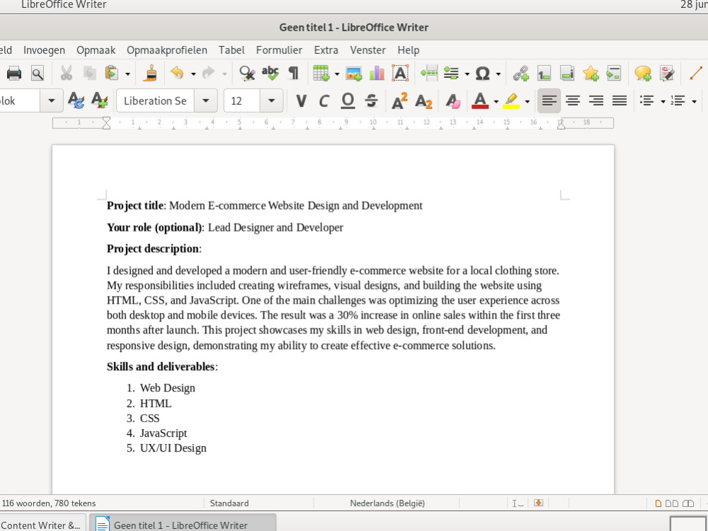Select Align Left paragraph button
Screen dimensions: 708x531
[x=549, y=101]
